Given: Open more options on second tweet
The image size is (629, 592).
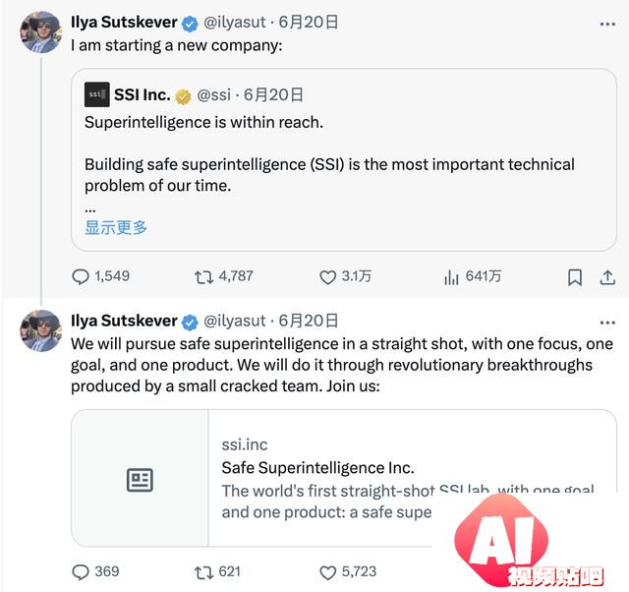Looking at the screenshot, I should (607, 323).
